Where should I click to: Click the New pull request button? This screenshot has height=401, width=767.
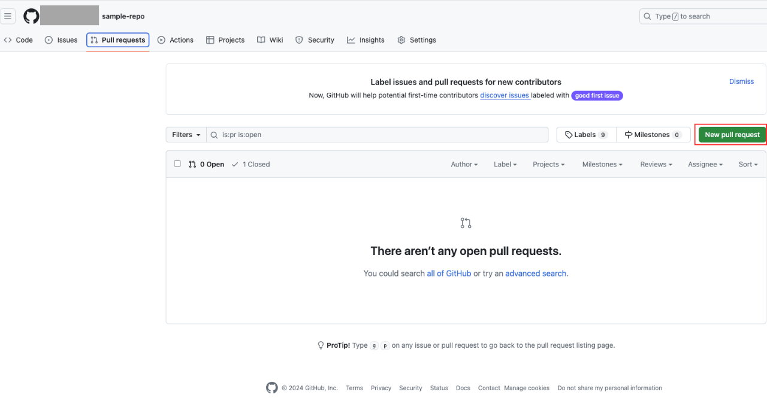[x=732, y=135]
